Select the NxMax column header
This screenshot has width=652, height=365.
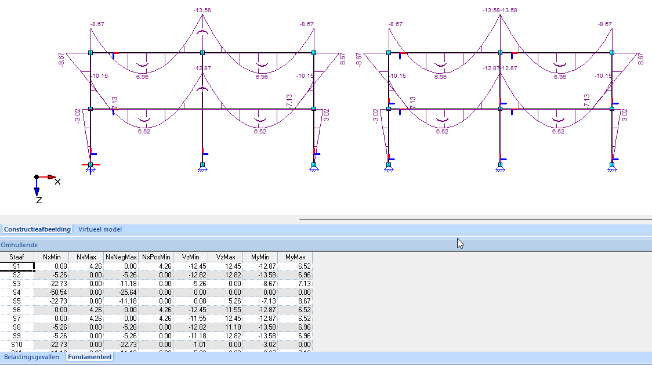pyautogui.click(x=86, y=257)
